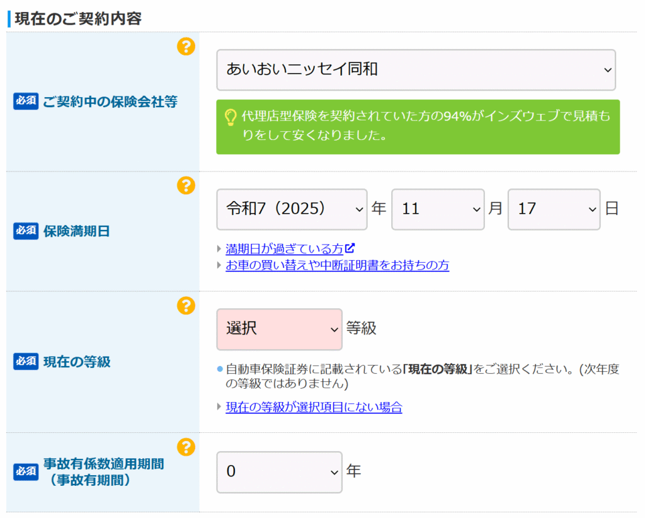
Task: Open the day dropdown showing 17
Action: click(x=554, y=209)
